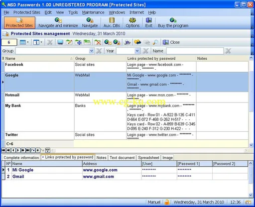Open the Edit menu

pyautogui.click(x=48, y=12)
